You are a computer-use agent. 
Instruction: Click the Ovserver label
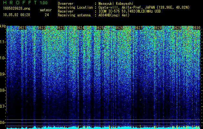coord(66,4)
